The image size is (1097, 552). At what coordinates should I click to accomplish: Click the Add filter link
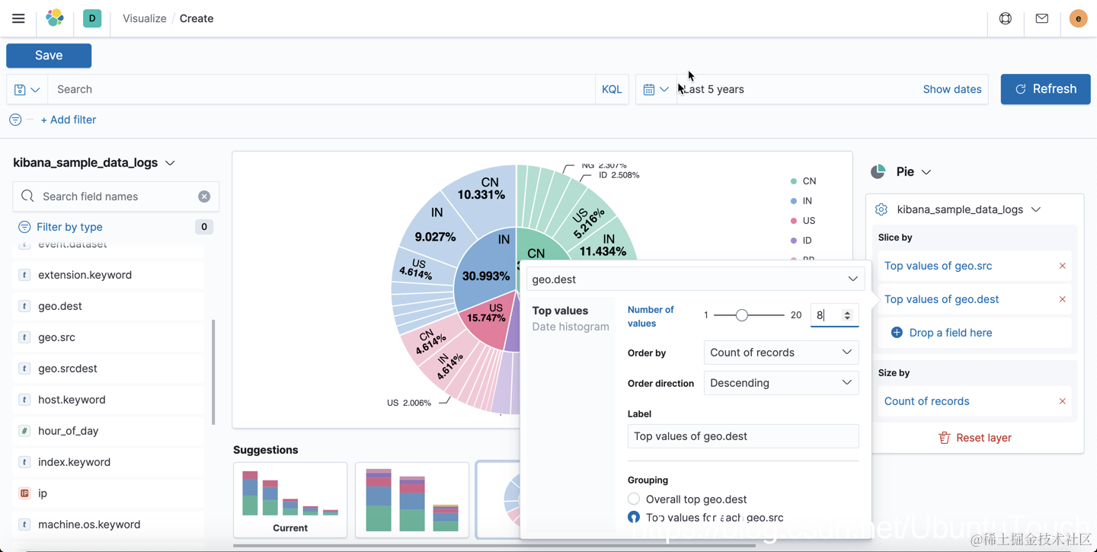pos(69,120)
